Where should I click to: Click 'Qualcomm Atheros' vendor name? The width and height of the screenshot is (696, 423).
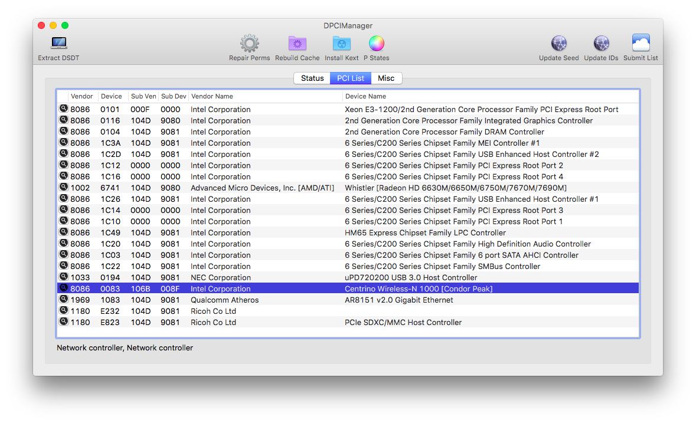tap(224, 300)
